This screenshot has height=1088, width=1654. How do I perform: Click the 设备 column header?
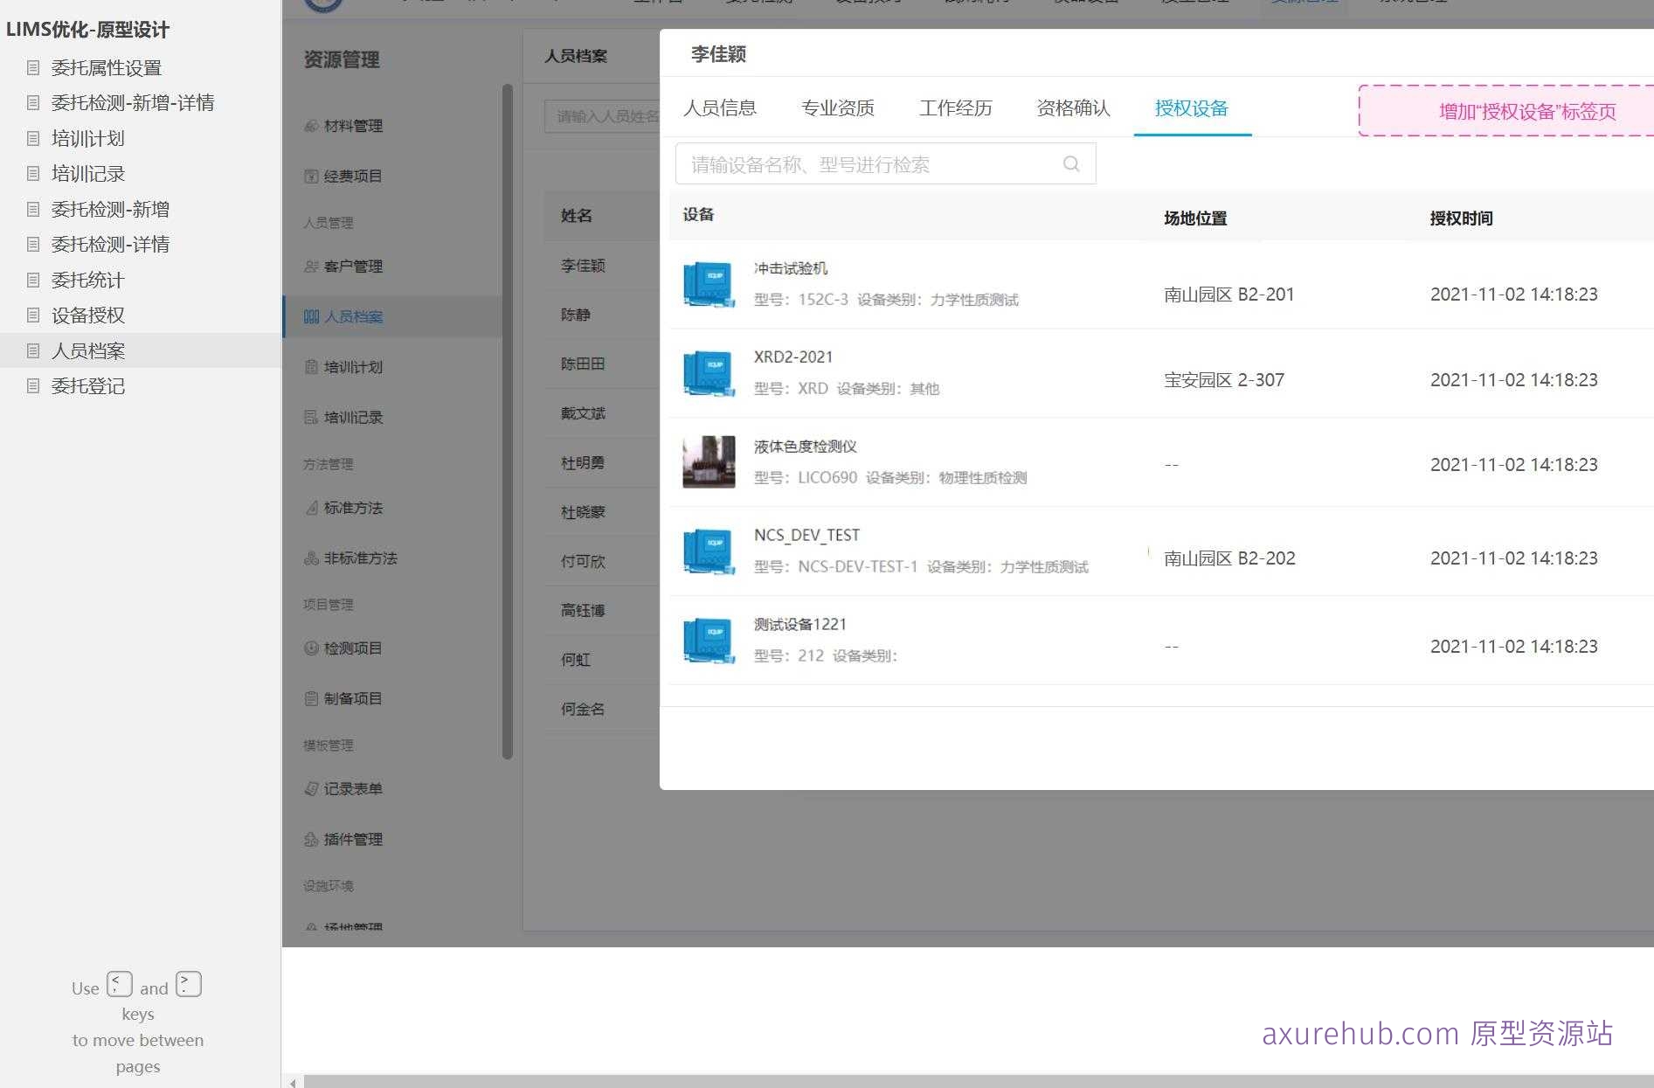point(698,215)
